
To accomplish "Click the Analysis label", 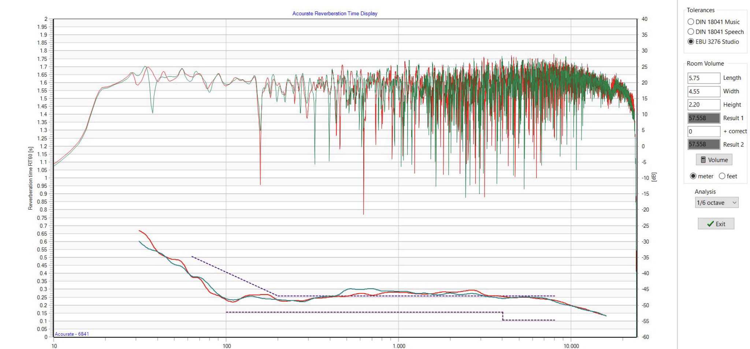I will [x=705, y=192].
